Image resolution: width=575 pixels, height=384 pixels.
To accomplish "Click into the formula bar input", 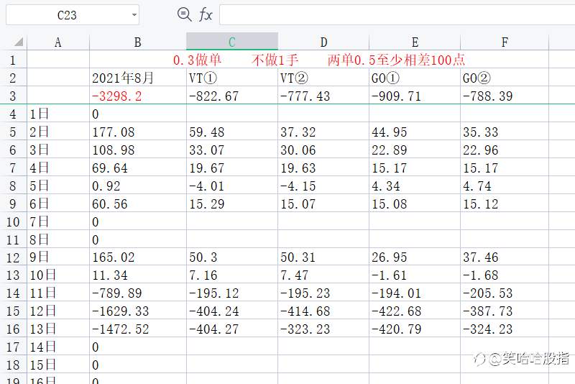I will click(x=397, y=15).
